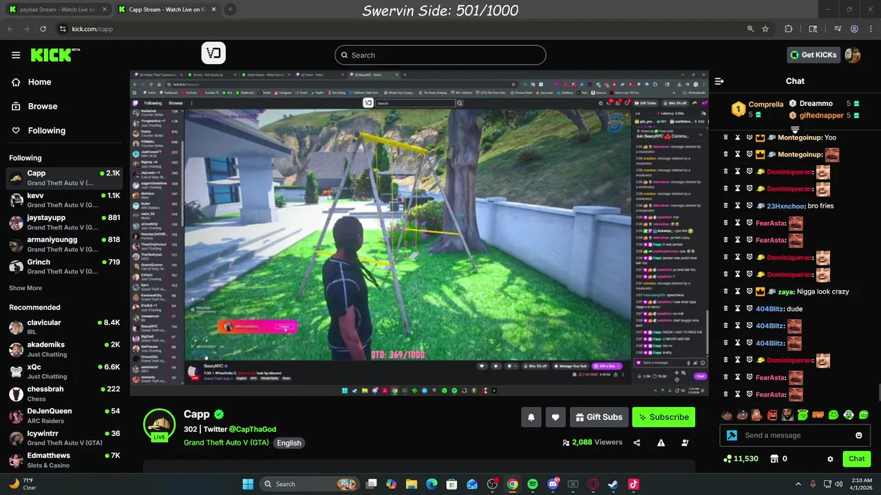Screen dimensions: 881x495
Task: Open the emoji picker in chat
Action: pos(858,435)
